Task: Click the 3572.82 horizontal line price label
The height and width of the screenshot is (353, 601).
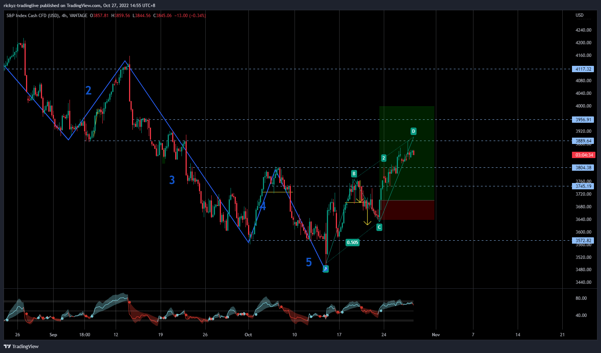Action: pos(583,240)
